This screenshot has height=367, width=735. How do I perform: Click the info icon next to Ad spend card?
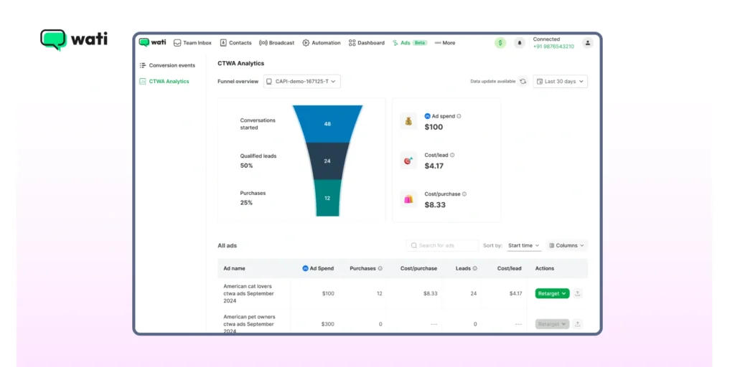tap(459, 116)
